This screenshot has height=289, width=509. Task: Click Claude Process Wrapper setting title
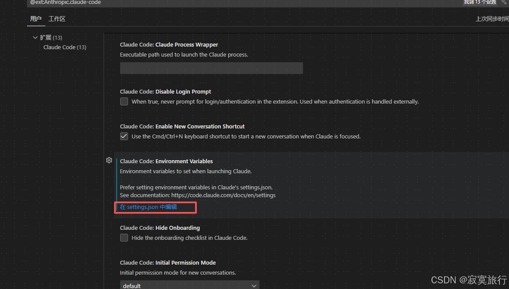pyautogui.click(x=169, y=45)
